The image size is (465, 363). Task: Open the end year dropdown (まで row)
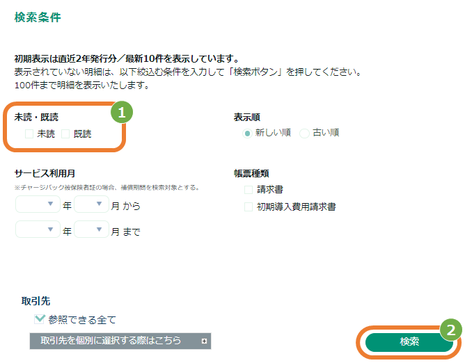tap(38, 229)
